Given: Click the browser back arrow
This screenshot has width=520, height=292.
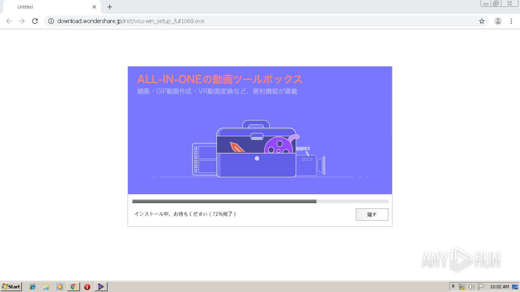Looking at the screenshot, I should coord(9,21).
